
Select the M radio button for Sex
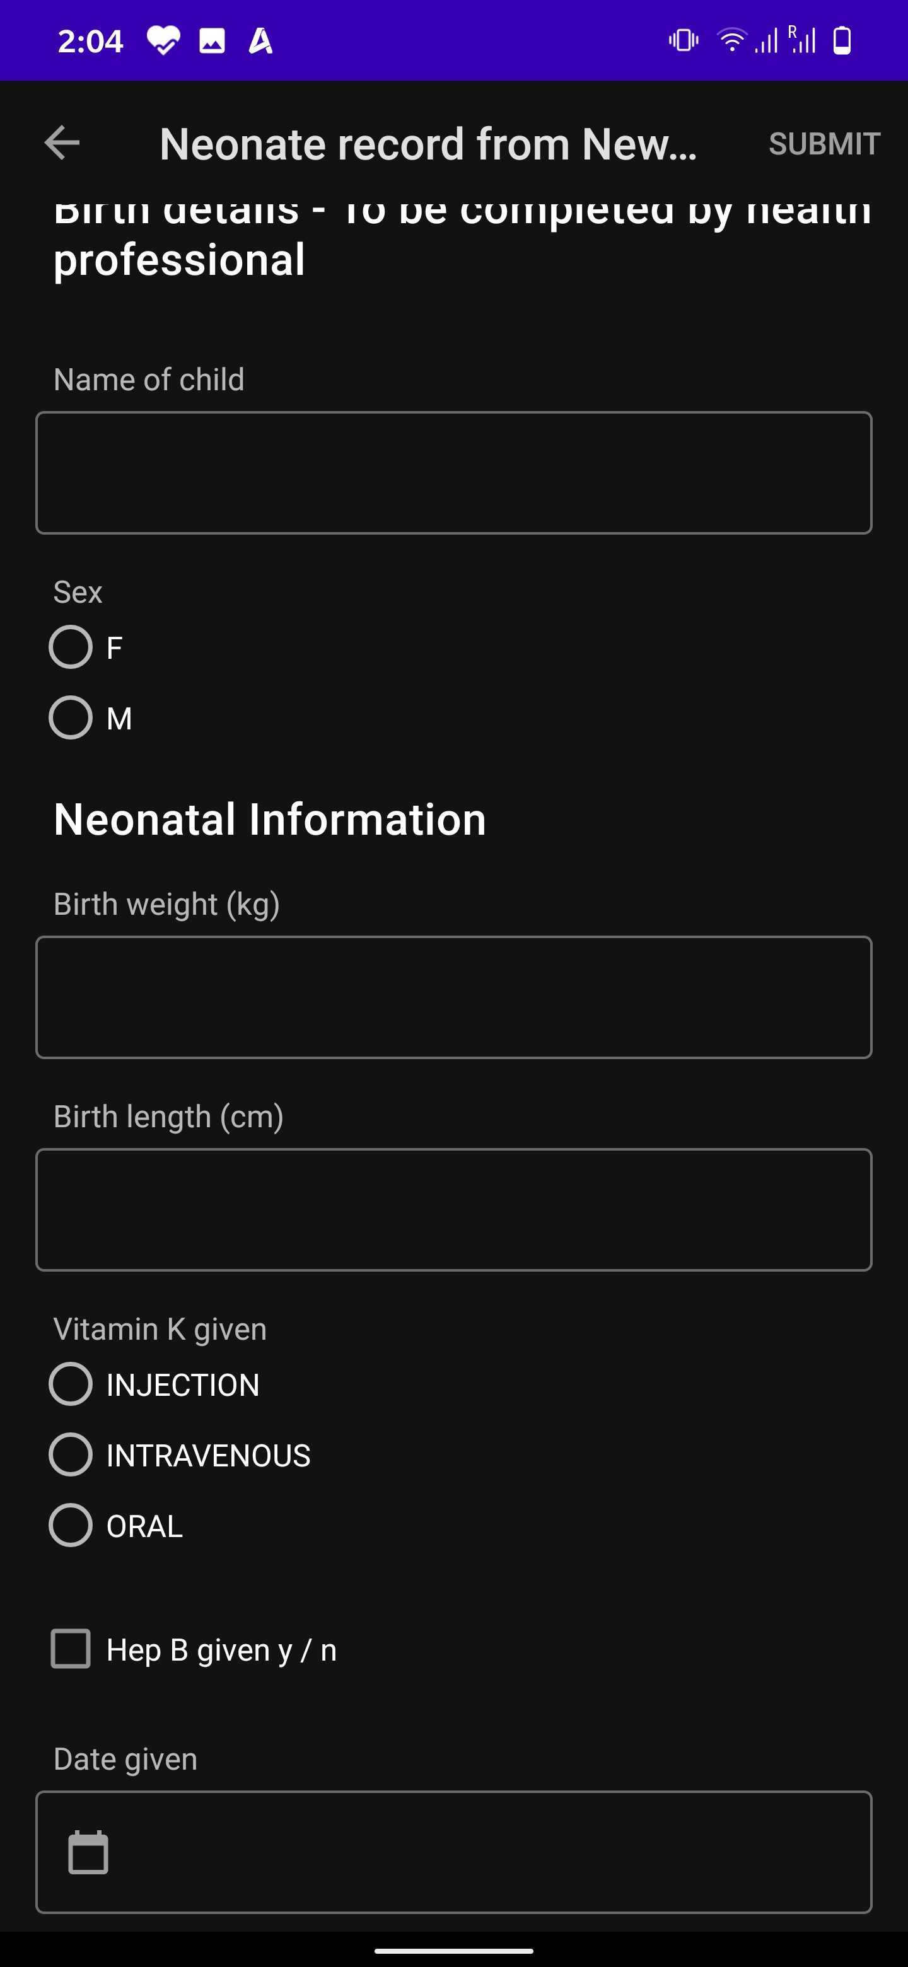click(69, 717)
